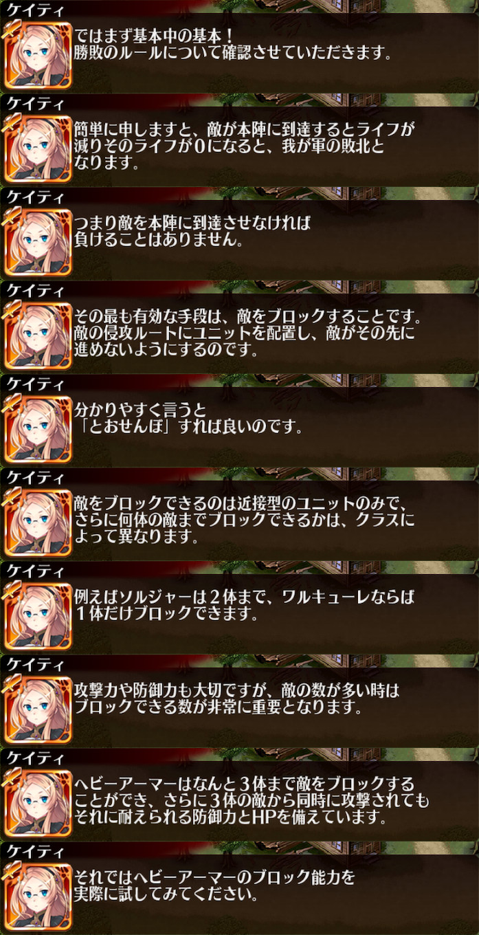Click the first ケイティ name label

tap(35, 10)
